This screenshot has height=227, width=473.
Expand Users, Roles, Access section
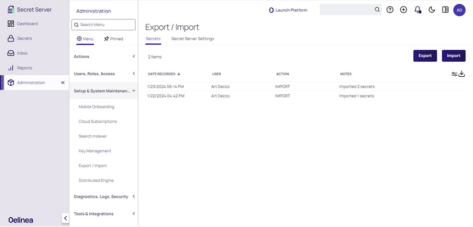click(104, 73)
